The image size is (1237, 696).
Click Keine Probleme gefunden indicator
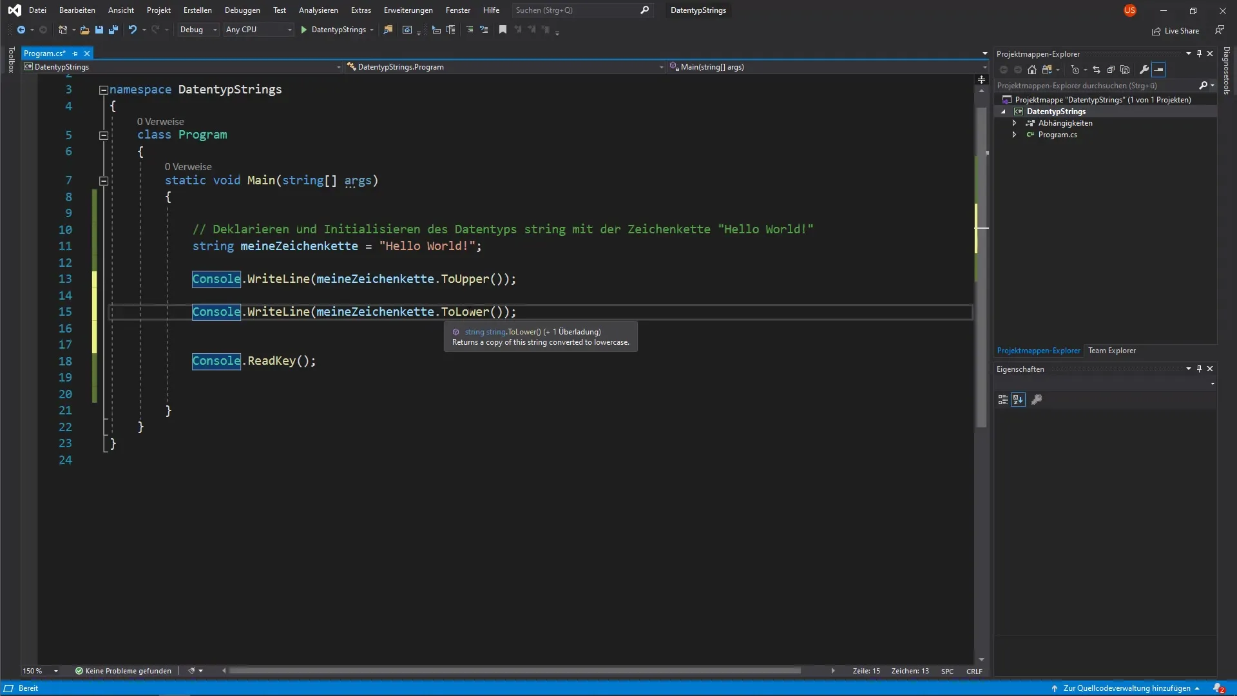pyautogui.click(x=123, y=671)
